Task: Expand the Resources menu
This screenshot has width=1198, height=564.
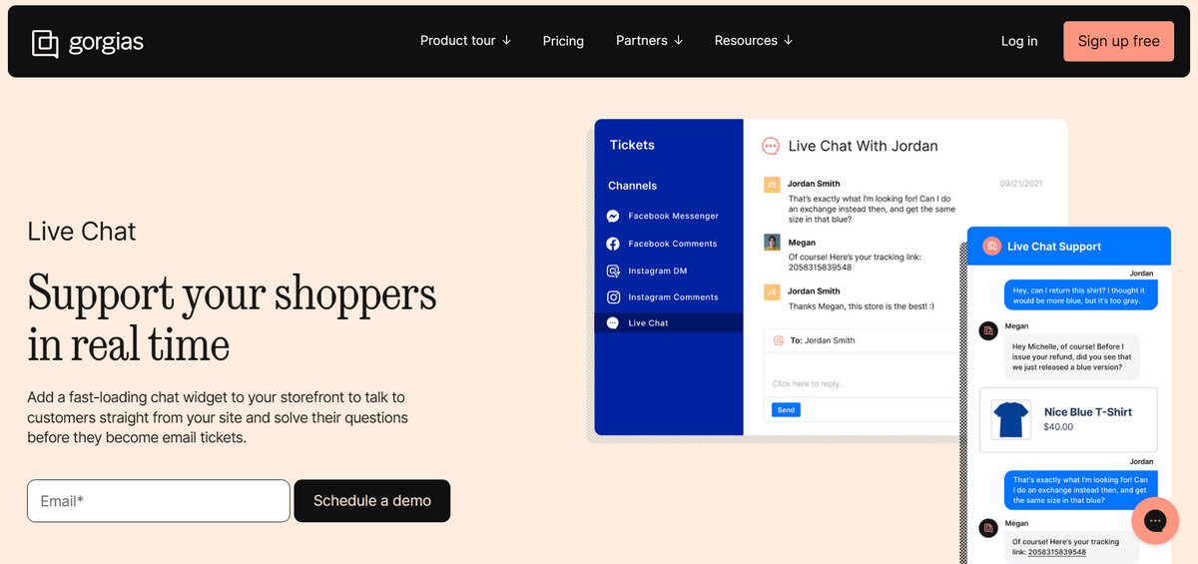Action: tap(754, 41)
